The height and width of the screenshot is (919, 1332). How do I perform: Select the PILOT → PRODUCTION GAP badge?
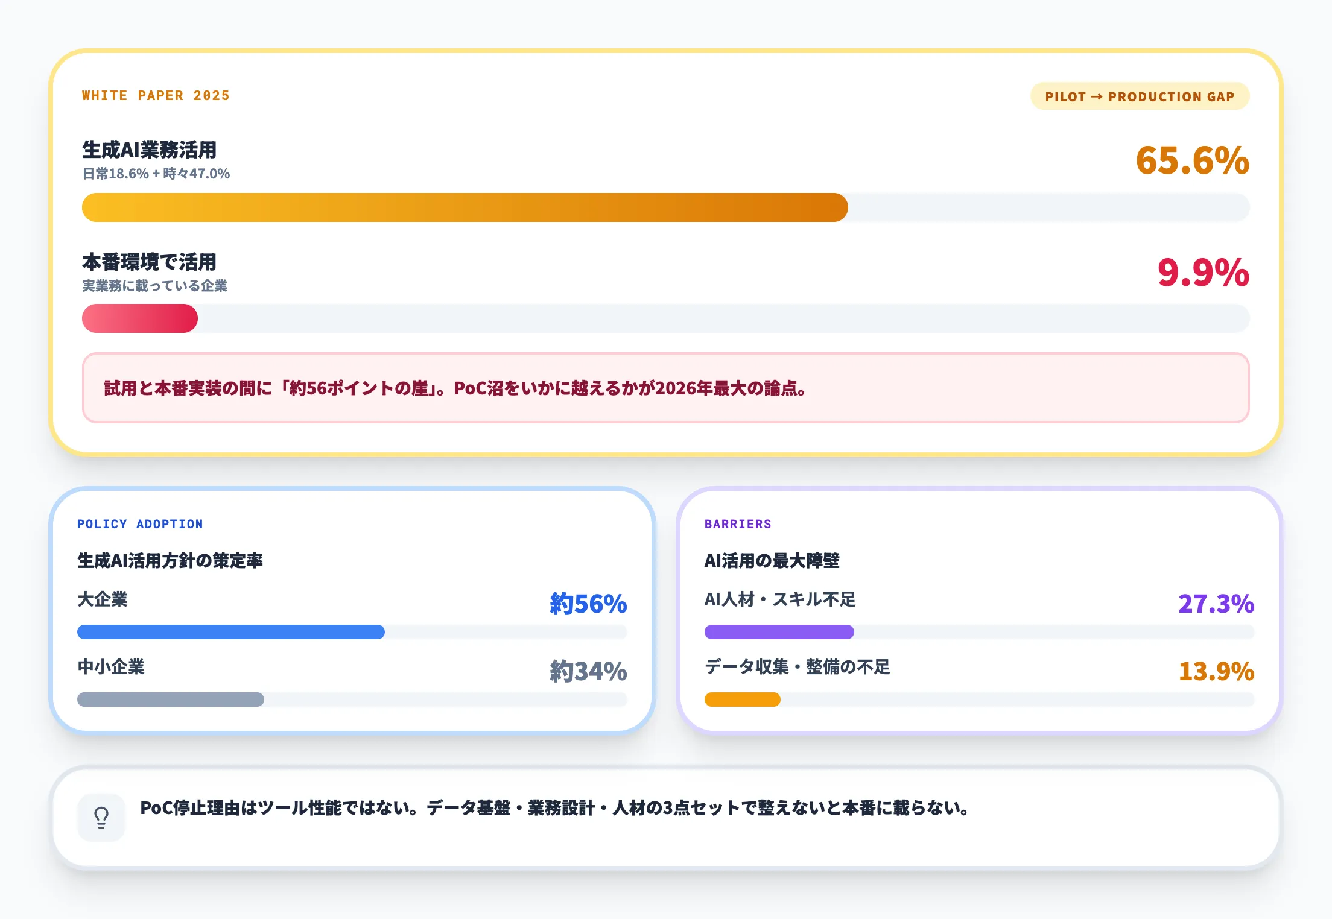click(x=1139, y=95)
